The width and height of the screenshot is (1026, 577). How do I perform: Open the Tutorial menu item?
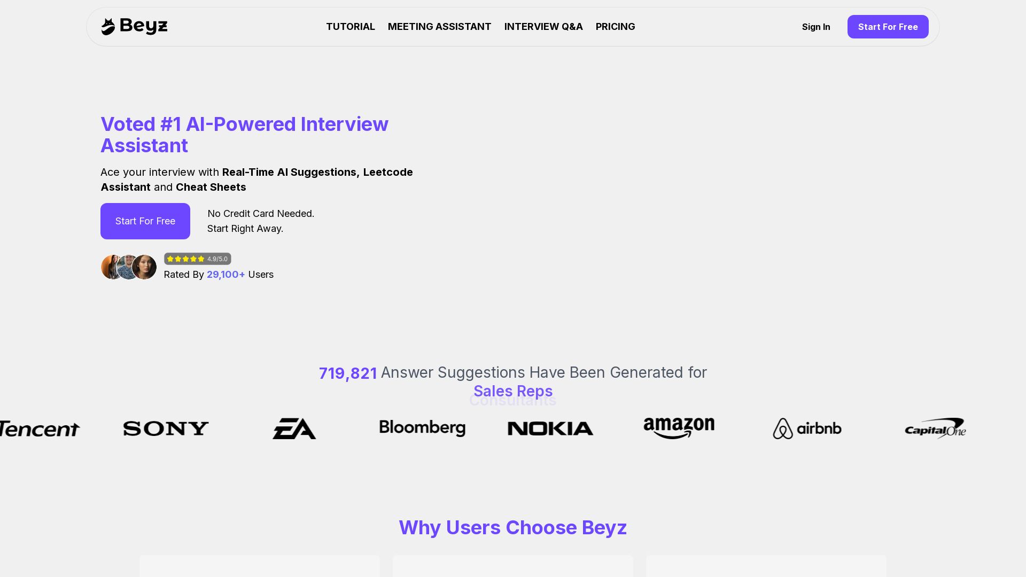pyautogui.click(x=351, y=27)
